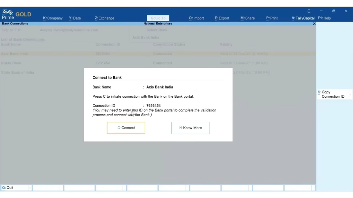Close the TallyPrime application window

click(346, 11)
